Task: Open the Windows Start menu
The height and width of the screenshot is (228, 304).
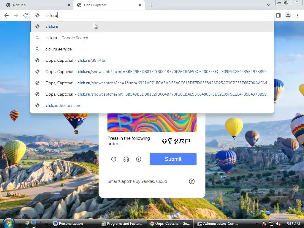Action: click(x=9, y=223)
